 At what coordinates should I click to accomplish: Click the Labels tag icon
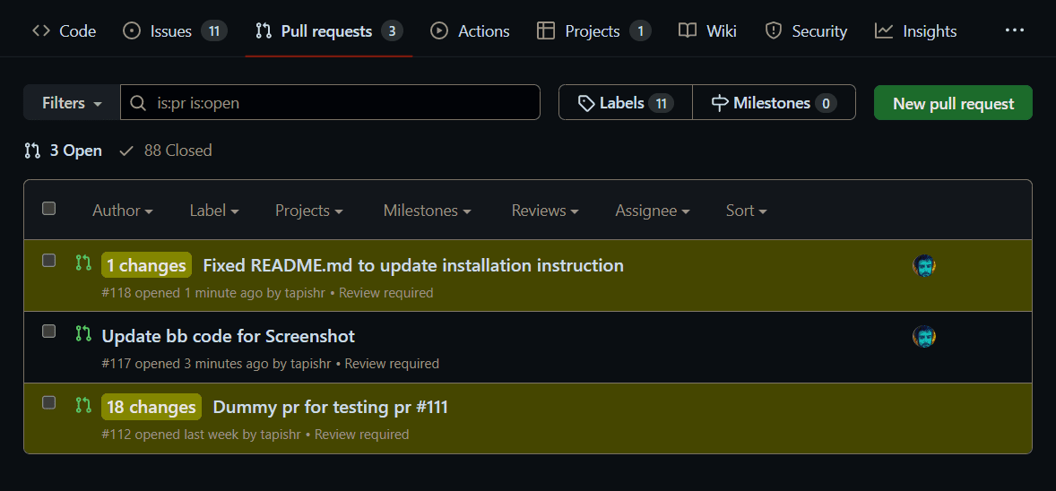[586, 103]
